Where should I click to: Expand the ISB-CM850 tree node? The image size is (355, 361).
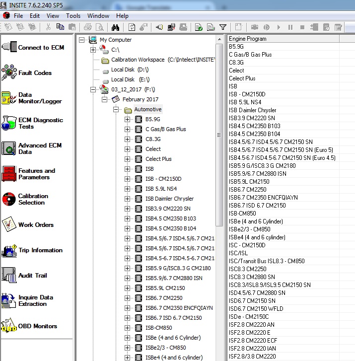[127, 328]
